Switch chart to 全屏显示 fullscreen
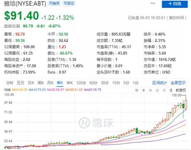Screen dimensions: 191x150 tap(178, 83)
